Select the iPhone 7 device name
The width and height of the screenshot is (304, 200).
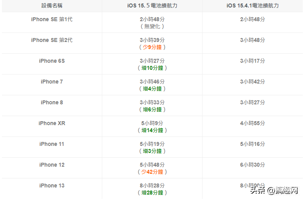click(x=52, y=82)
